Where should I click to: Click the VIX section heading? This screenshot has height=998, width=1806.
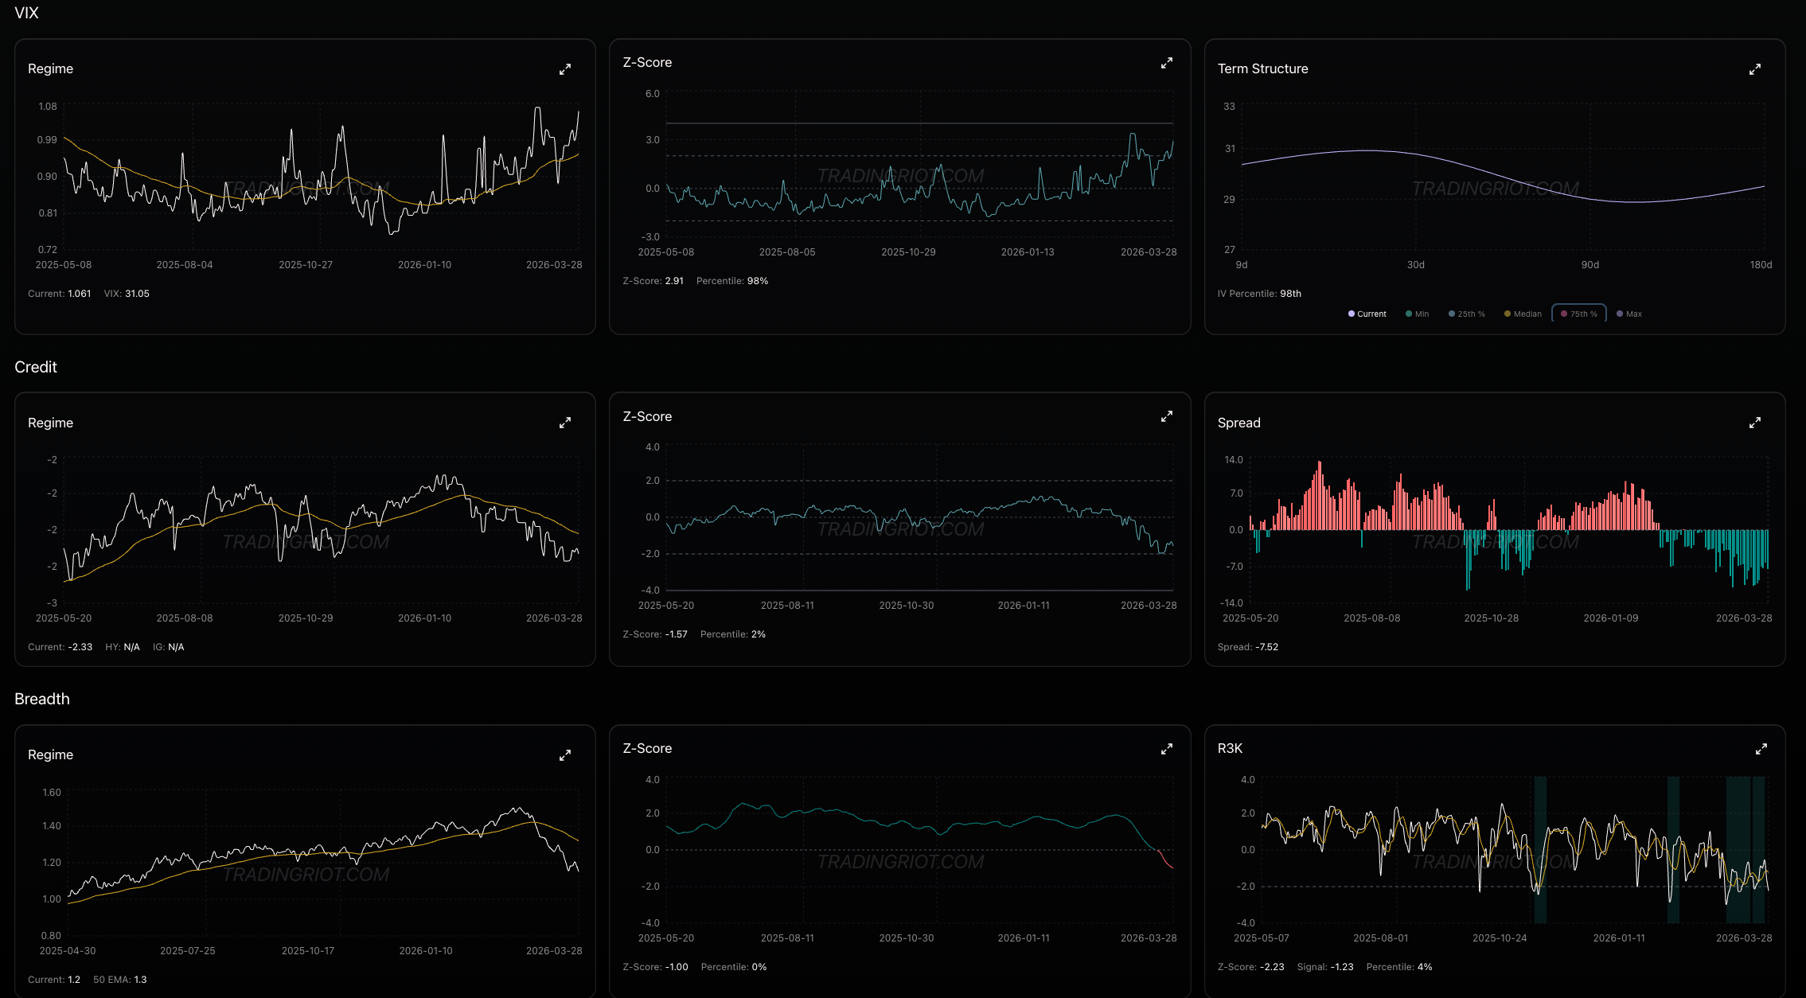tap(26, 13)
